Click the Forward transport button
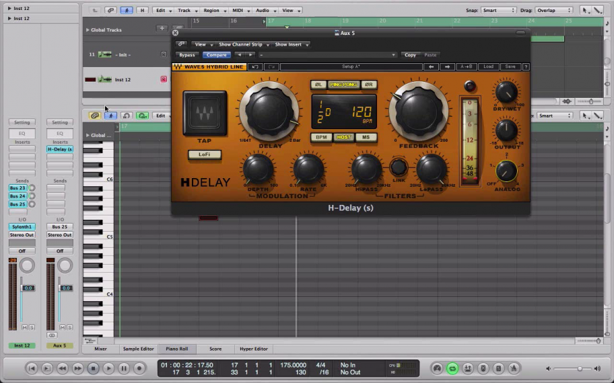 tap(77, 368)
